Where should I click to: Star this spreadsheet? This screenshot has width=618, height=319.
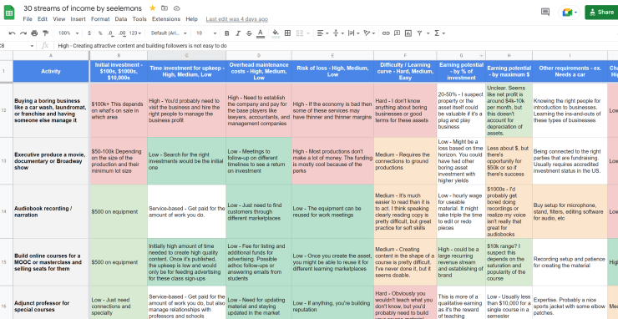point(153,8)
